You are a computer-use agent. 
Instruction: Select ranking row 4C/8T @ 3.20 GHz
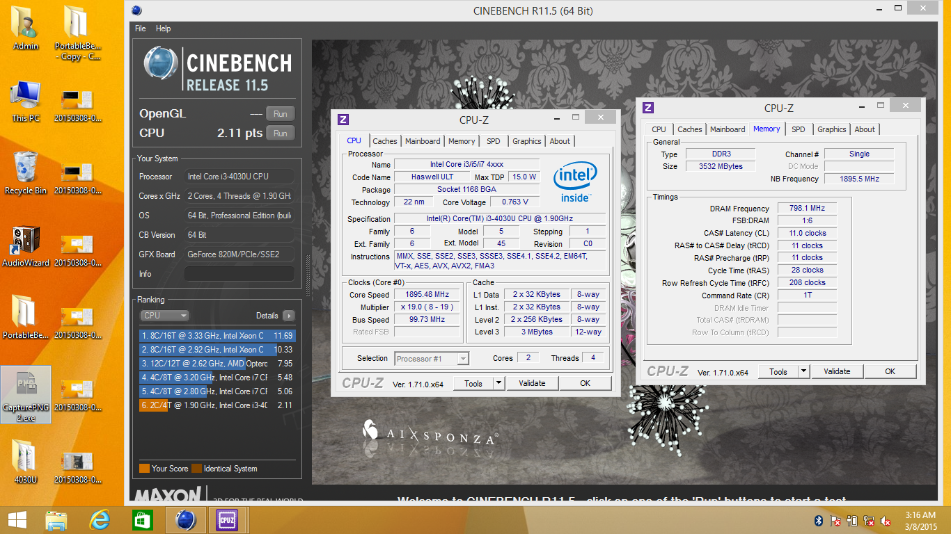click(x=217, y=378)
